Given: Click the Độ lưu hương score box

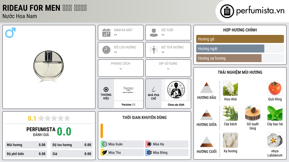Looking at the screenshot, I should [x=72, y=145].
